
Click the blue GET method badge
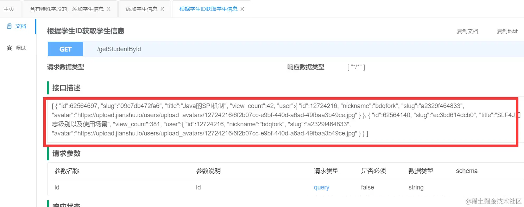point(65,49)
